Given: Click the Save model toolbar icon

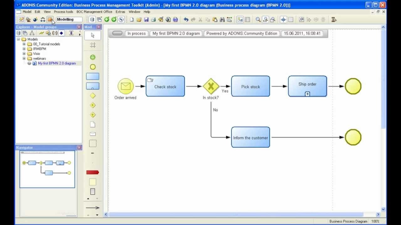Looking at the screenshot, I should (x=146, y=20).
